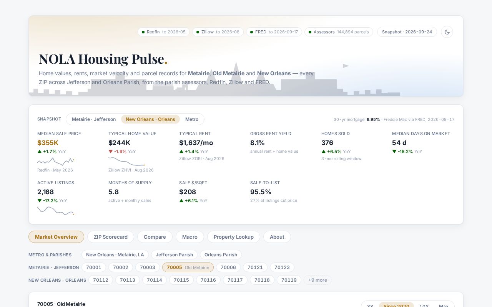Click the Assessors parcels badge

(x=339, y=32)
